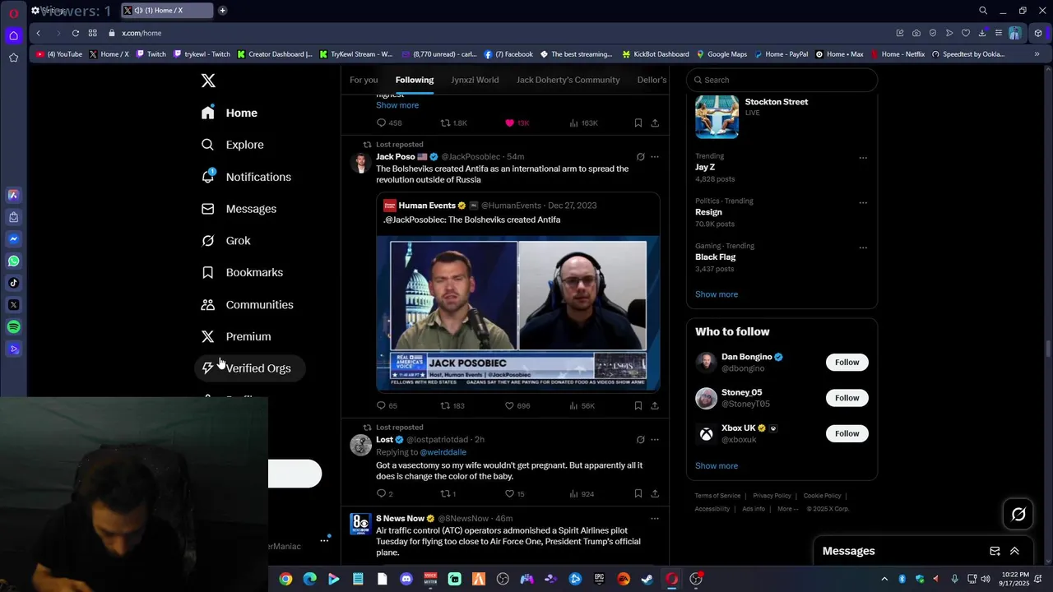Open YouTube bookmark in bookmarks bar
Viewport: 1053px width, 592px height.
59,54
